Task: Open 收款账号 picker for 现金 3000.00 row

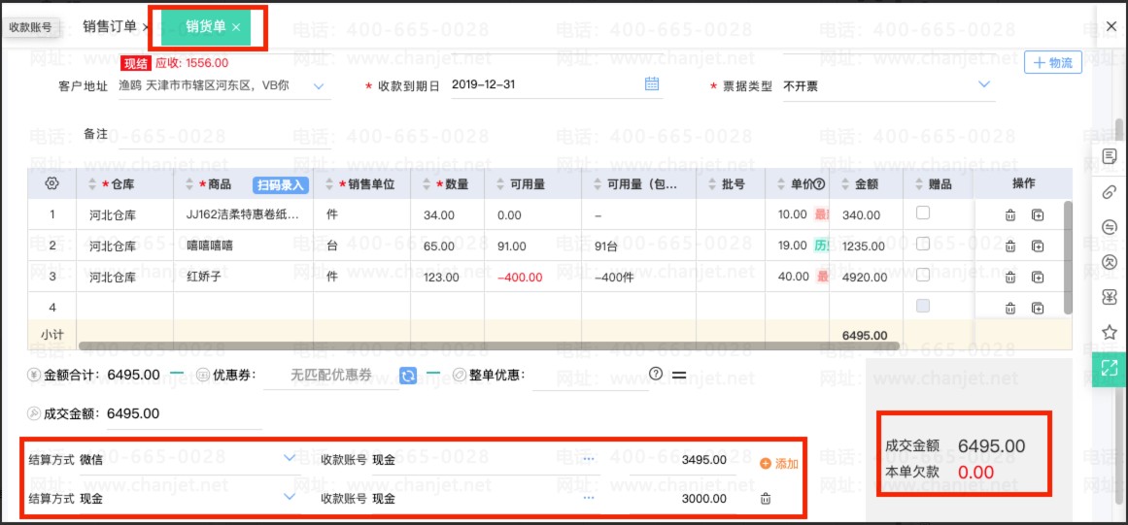Action: coord(589,498)
